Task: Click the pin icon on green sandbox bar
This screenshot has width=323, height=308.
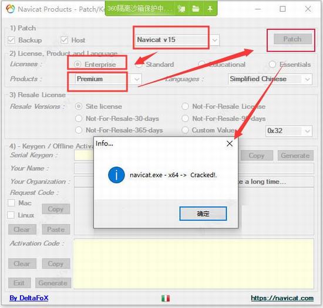Action: click(x=210, y=9)
